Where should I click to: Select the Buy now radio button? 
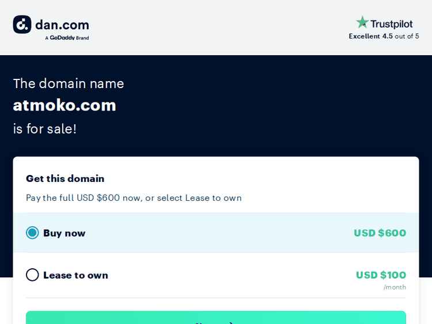pyautogui.click(x=32, y=233)
